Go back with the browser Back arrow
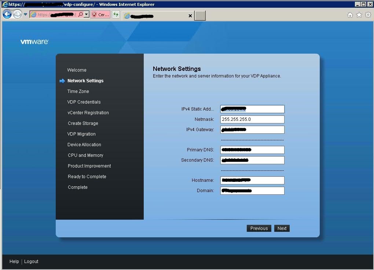Screen dimensions: 374x270 click(x=7, y=14)
